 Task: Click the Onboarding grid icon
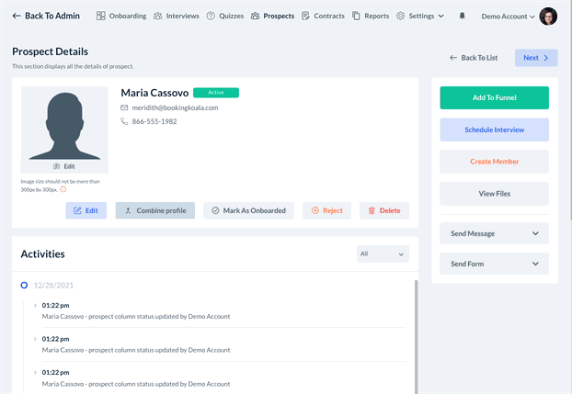[x=100, y=16]
